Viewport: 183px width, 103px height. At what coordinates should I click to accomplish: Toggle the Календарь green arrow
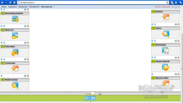153,45
